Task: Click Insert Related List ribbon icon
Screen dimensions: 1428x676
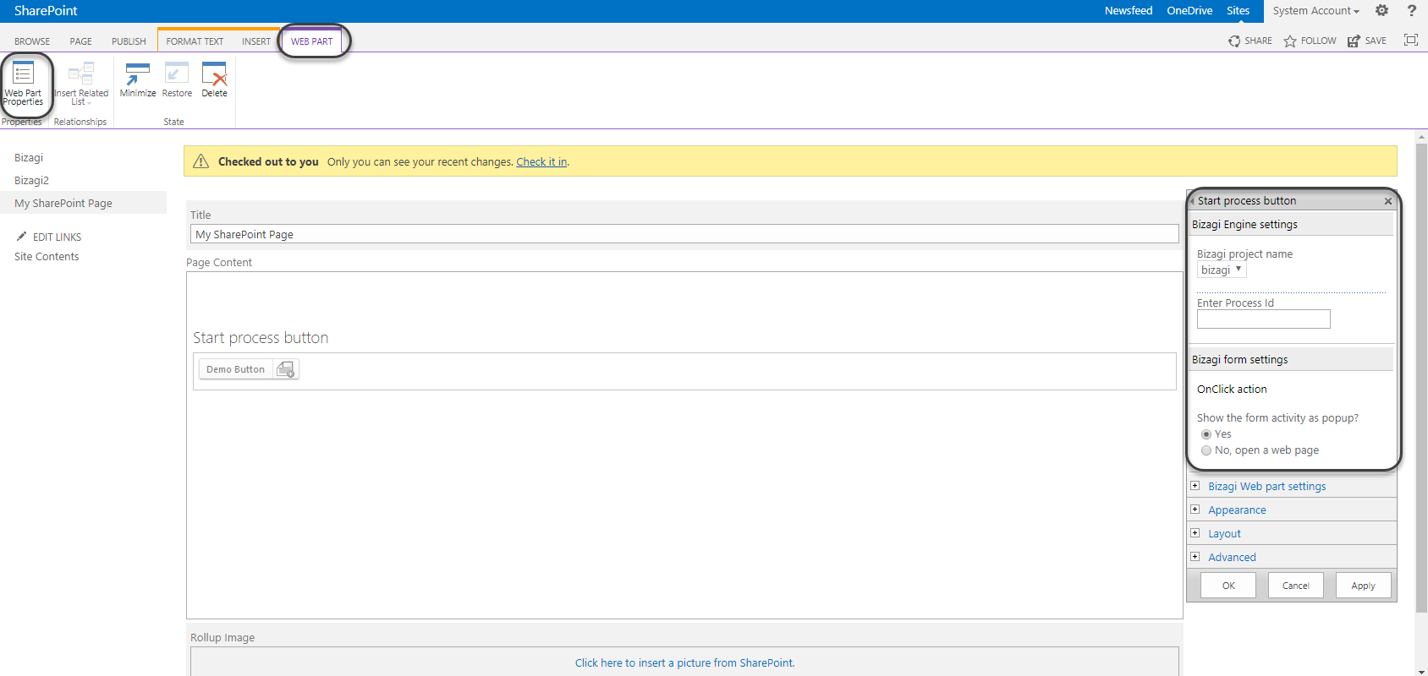Action: [81, 83]
